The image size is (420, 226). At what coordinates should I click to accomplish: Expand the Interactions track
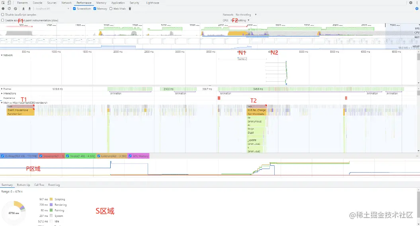tap(2, 93)
